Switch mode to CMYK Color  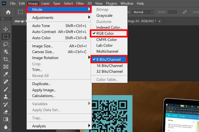[109, 40]
